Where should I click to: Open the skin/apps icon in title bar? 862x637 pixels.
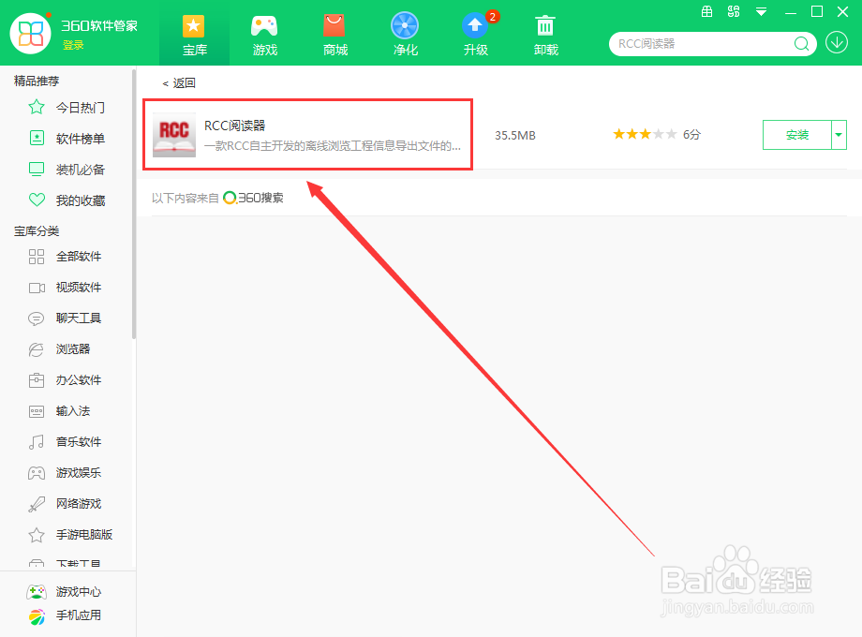tap(734, 11)
